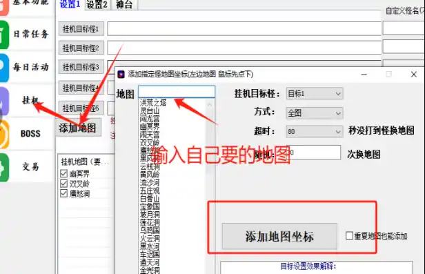Click the 挂机目标怪2 text field
Screen dimensions: 425x274
244,48
